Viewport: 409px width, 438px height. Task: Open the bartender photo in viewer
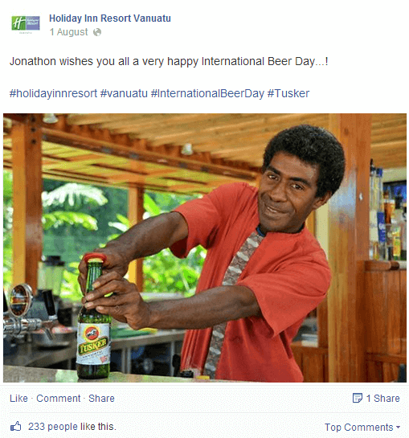pyautogui.click(x=205, y=248)
